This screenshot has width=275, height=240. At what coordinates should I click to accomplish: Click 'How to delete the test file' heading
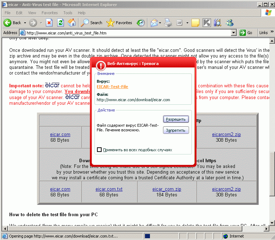(x=54, y=214)
